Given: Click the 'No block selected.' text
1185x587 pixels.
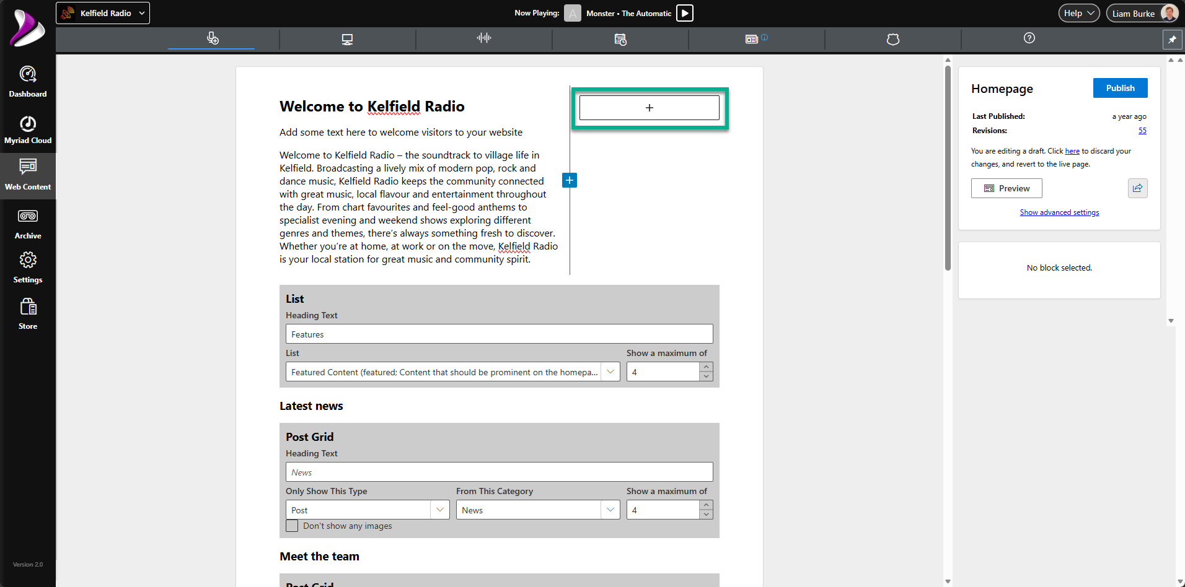Looking at the screenshot, I should coord(1059,268).
